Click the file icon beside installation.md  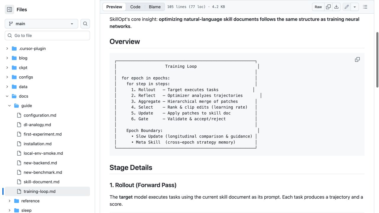point(19,144)
